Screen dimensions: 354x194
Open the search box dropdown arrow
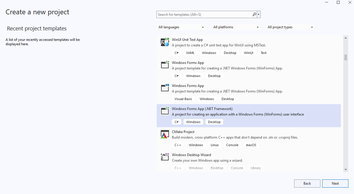(259, 14)
